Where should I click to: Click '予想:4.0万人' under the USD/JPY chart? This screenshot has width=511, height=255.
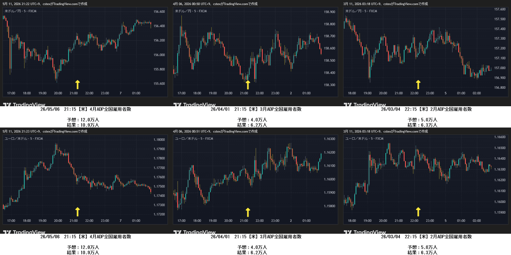click(252, 120)
